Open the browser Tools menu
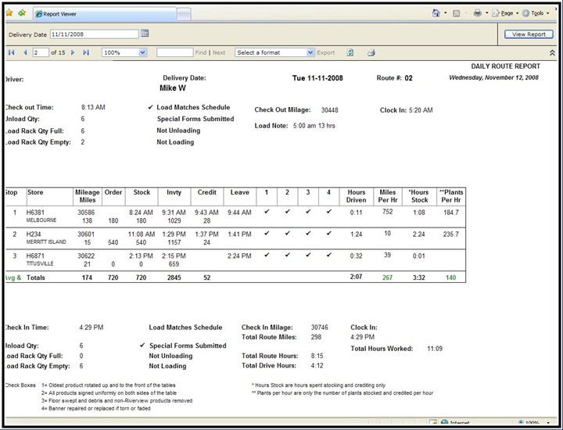Image resolution: width=563 pixels, height=430 pixels. point(536,13)
